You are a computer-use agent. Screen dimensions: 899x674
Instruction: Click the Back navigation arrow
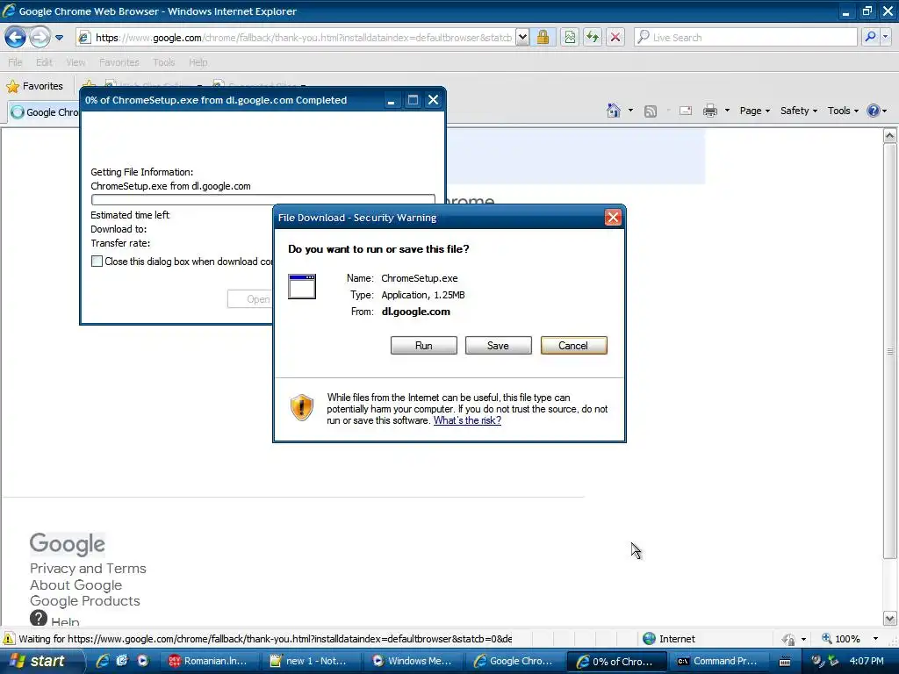point(16,38)
